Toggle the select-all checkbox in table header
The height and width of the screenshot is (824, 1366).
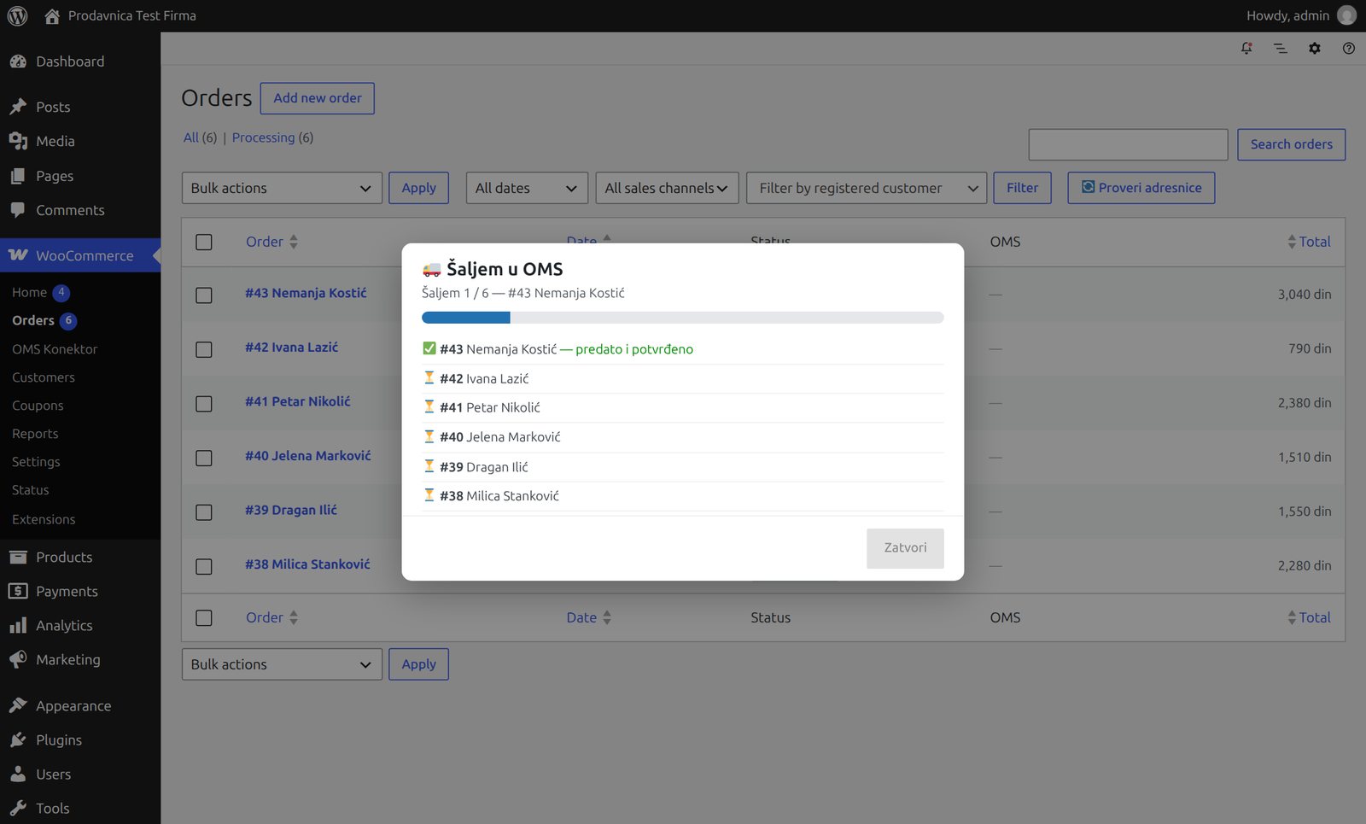(204, 242)
